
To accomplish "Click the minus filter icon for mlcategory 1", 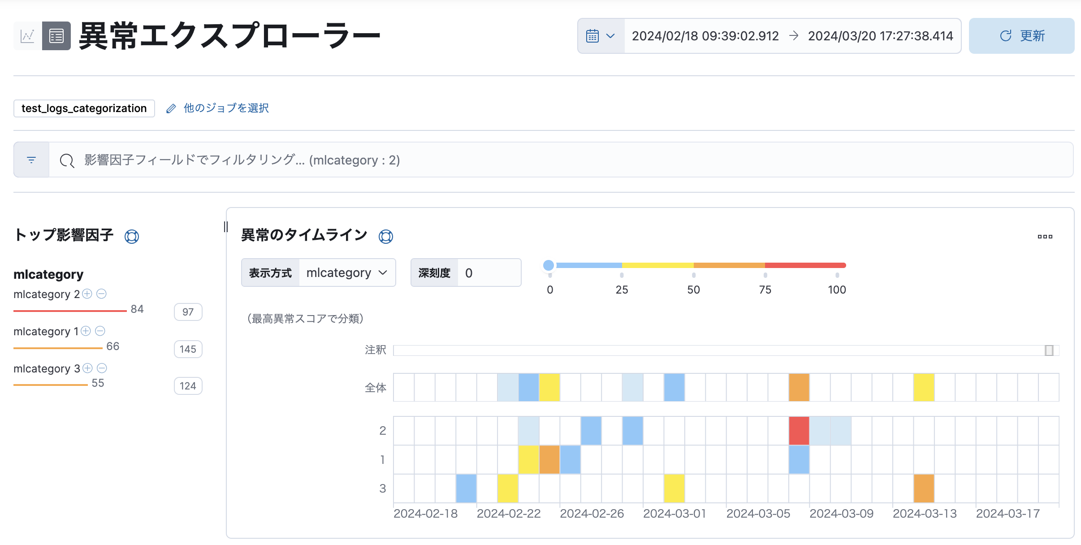I will 100,331.
